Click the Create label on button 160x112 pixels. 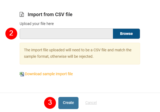68,103
